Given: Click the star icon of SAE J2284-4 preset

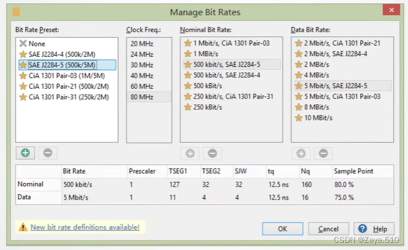Looking at the screenshot, I should 23,54.
